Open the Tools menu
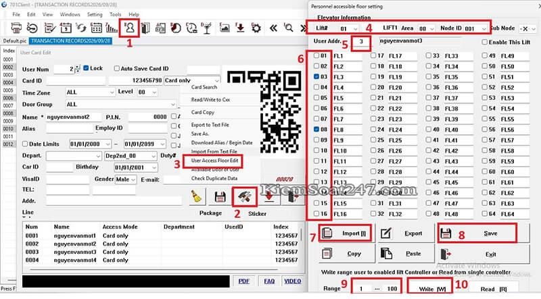The height and width of the screenshot is (299, 541). coord(115,14)
